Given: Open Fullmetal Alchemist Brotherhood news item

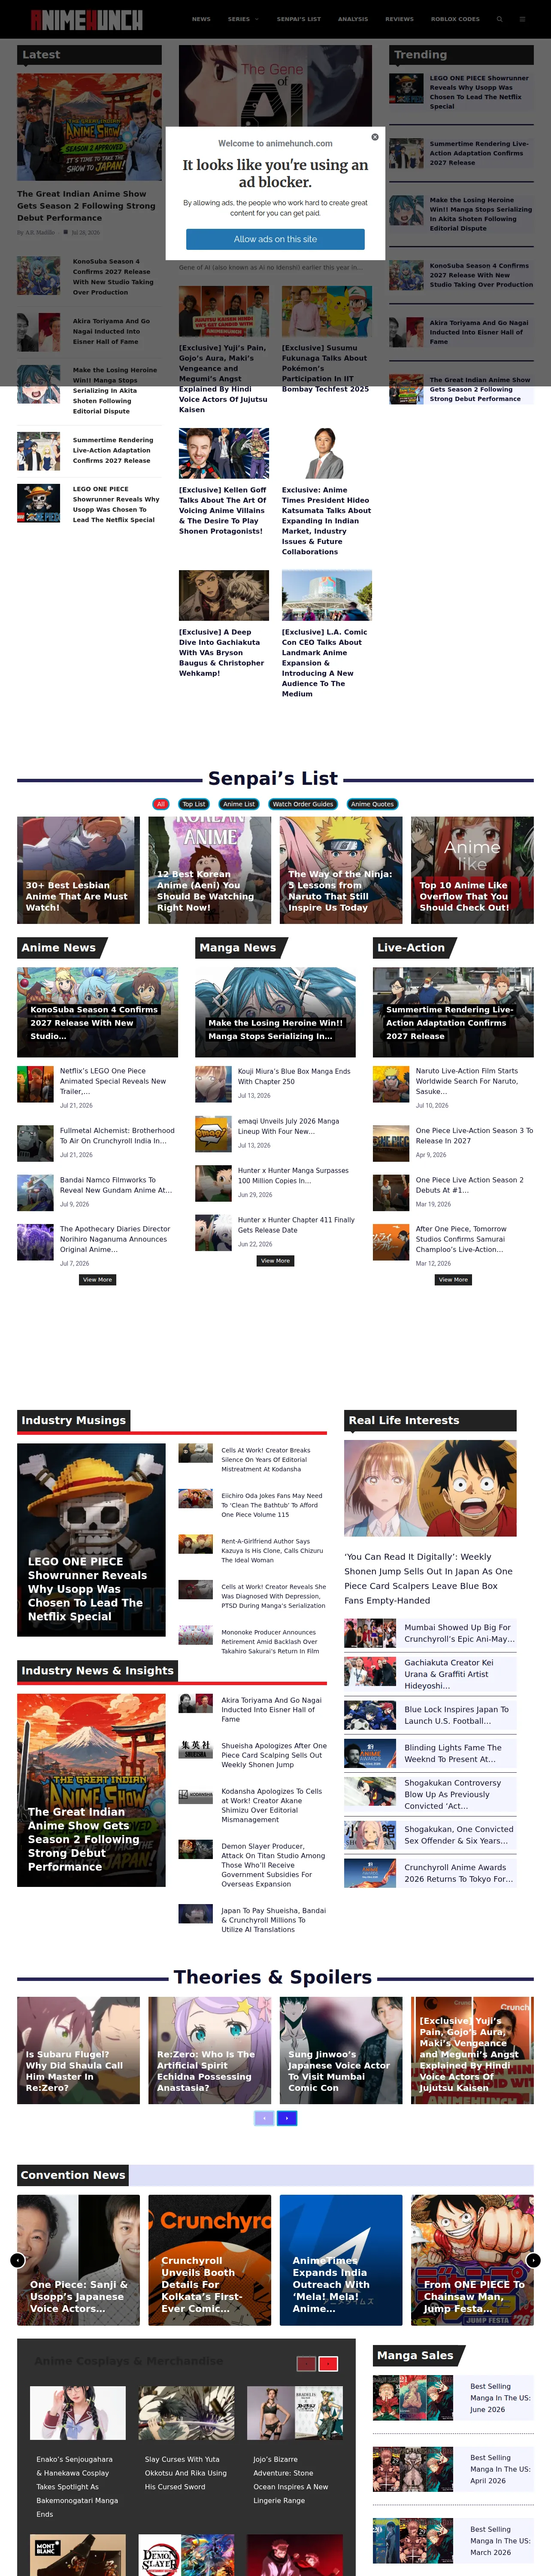Looking at the screenshot, I should (117, 1136).
